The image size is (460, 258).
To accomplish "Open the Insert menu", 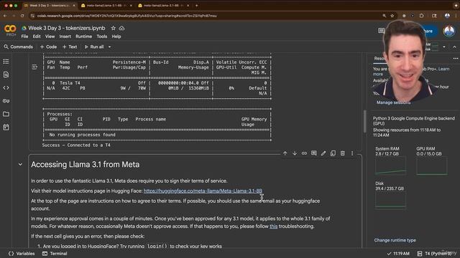I will point(65,37).
